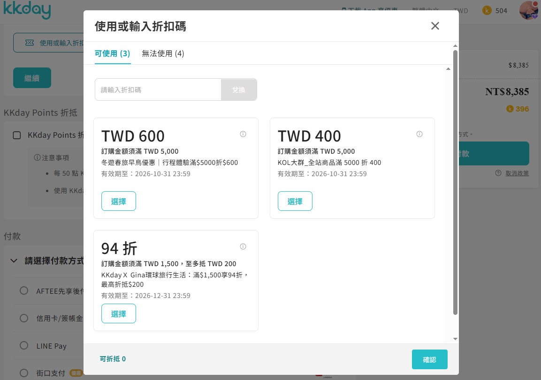
Task: Open info icon on TWD 600 coupon
Action: (243, 134)
